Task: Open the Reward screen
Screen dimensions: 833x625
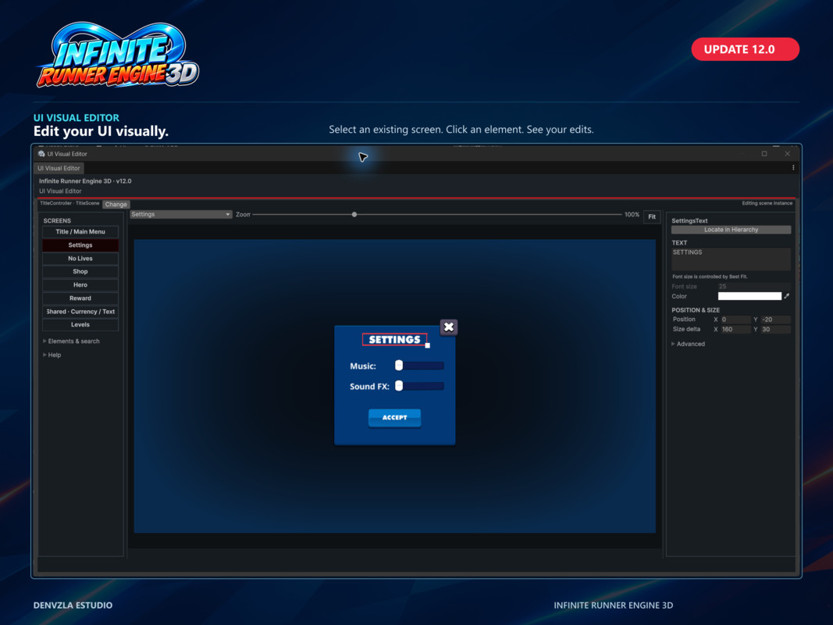Action: point(80,298)
